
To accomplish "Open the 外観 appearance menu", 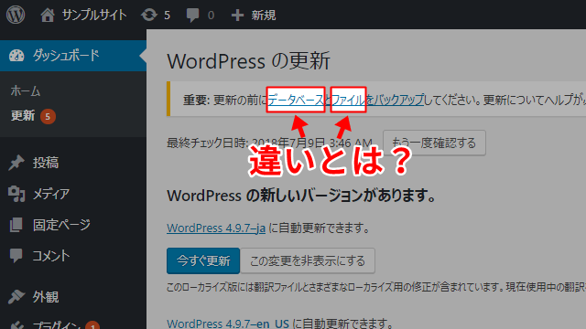I will [46, 297].
